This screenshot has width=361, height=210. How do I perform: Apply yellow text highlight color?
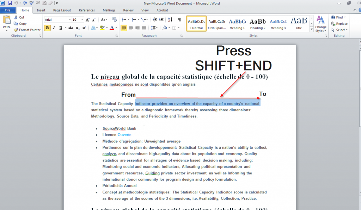click(102, 28)
